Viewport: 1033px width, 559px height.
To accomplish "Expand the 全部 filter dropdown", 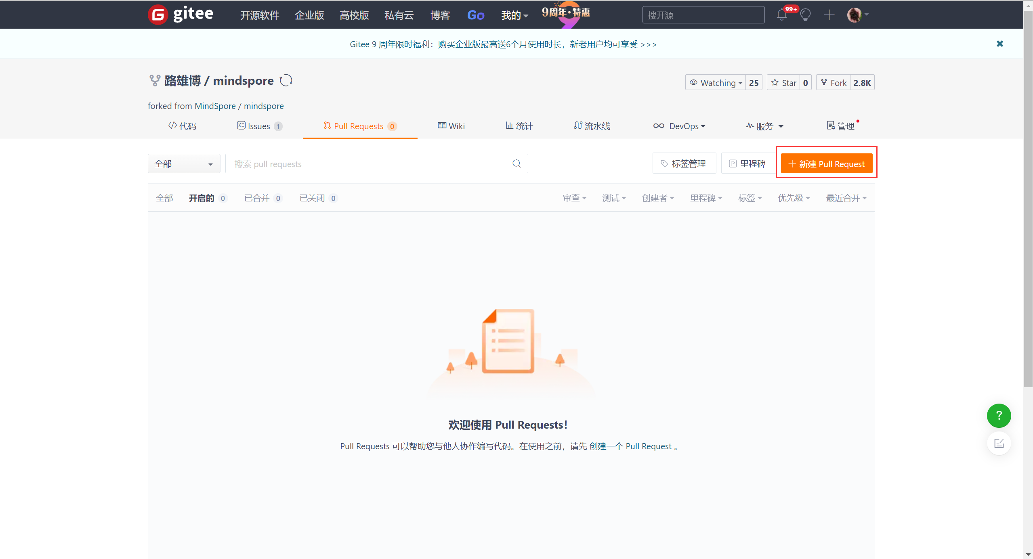I will (x=184, y=164).
